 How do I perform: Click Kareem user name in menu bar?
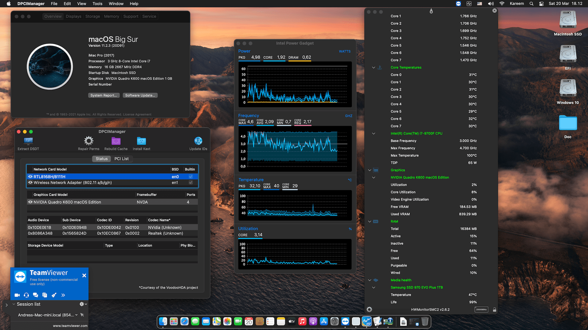click(x=517, y=4)
